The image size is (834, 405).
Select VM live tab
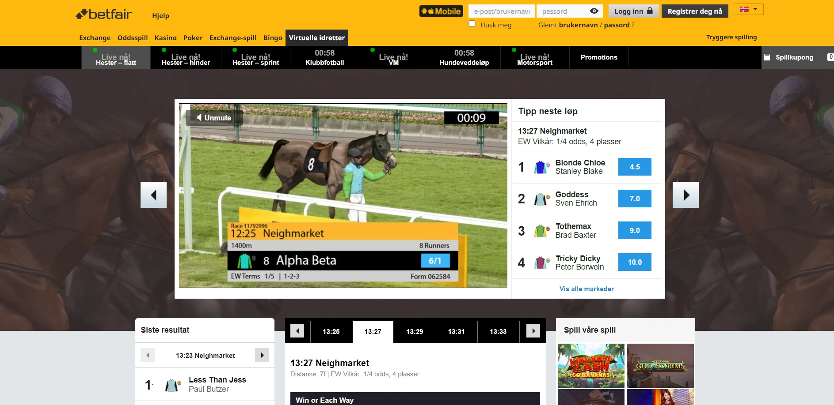(x=393, y=57)
